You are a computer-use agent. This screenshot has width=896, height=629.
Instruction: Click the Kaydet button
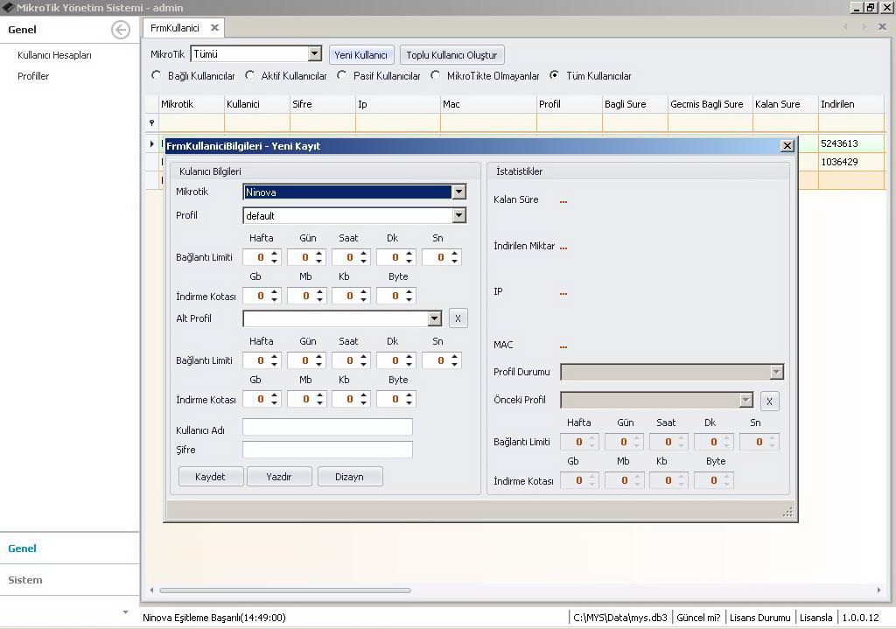click(x=211, y=477)
